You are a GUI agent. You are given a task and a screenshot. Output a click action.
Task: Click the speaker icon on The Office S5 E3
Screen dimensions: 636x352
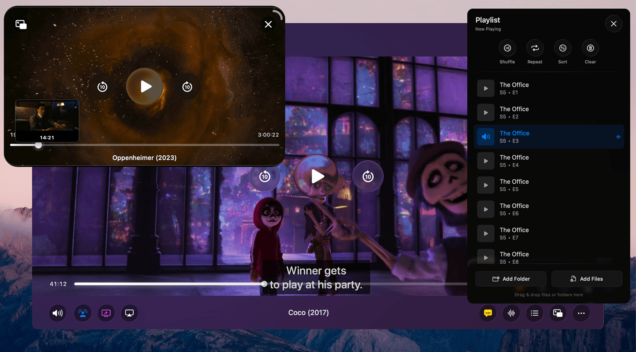[x=486, y=137]
